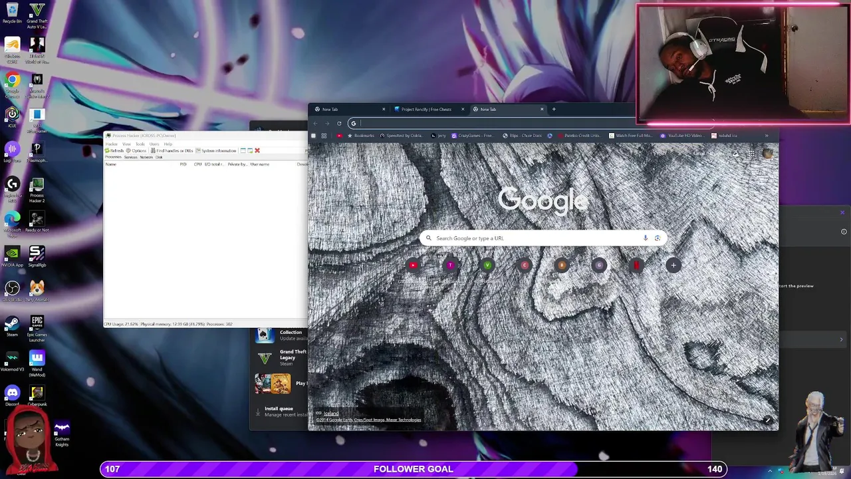851x479 pixels.
Task: Show more bookmarks overflow chevron
Action: (767, 136)
